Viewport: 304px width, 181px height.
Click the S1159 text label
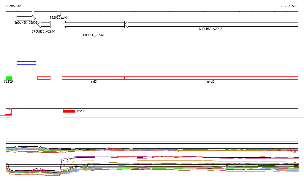[8, 81]
